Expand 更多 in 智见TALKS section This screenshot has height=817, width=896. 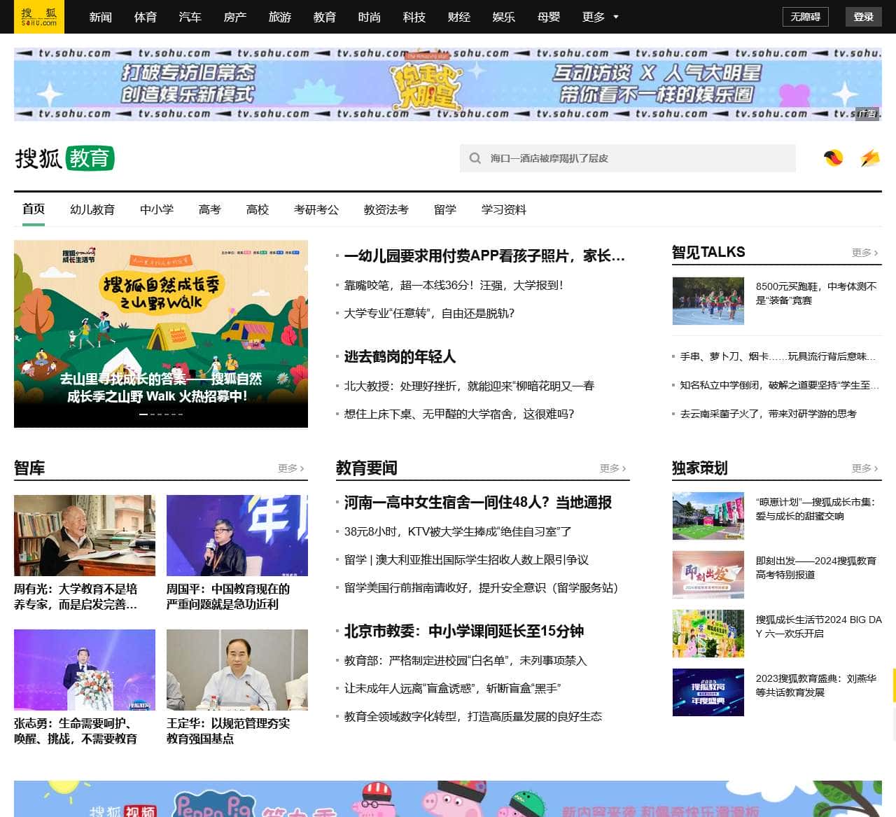[x=864, y=253]
